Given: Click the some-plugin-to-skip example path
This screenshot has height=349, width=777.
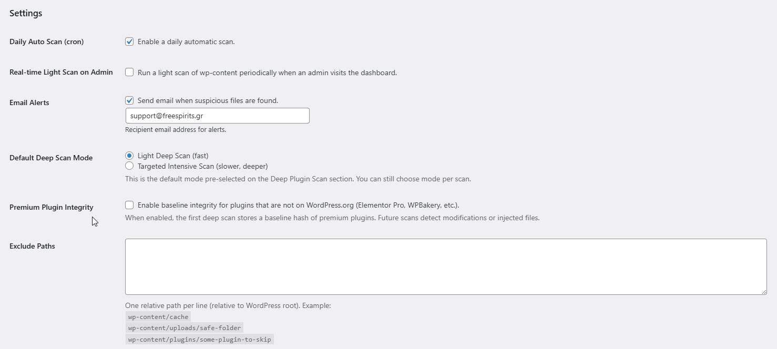Looking at the screenshot, I should pos(199,340).
